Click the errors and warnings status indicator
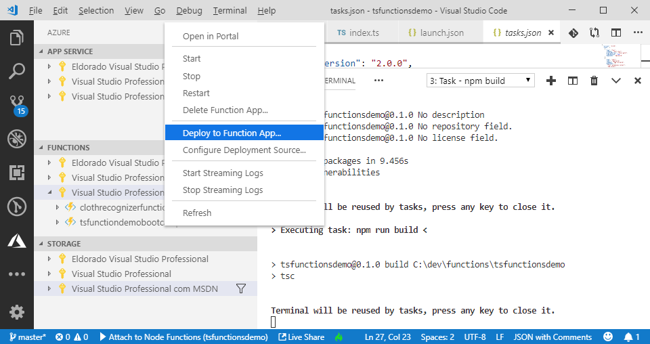Image resolution: width=650 pixels, height=344 pixels. [72, 337]
